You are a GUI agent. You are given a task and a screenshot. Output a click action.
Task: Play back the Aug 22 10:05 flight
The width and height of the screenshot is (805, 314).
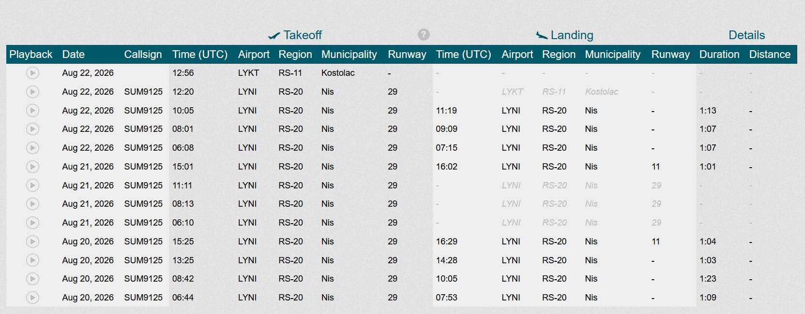click(32, 111)
